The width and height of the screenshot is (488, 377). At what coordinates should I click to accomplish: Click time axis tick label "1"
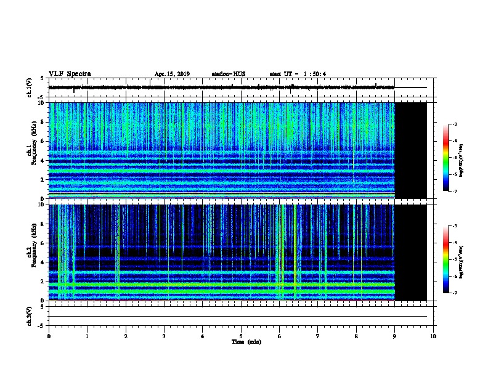(x=87, y=336)
